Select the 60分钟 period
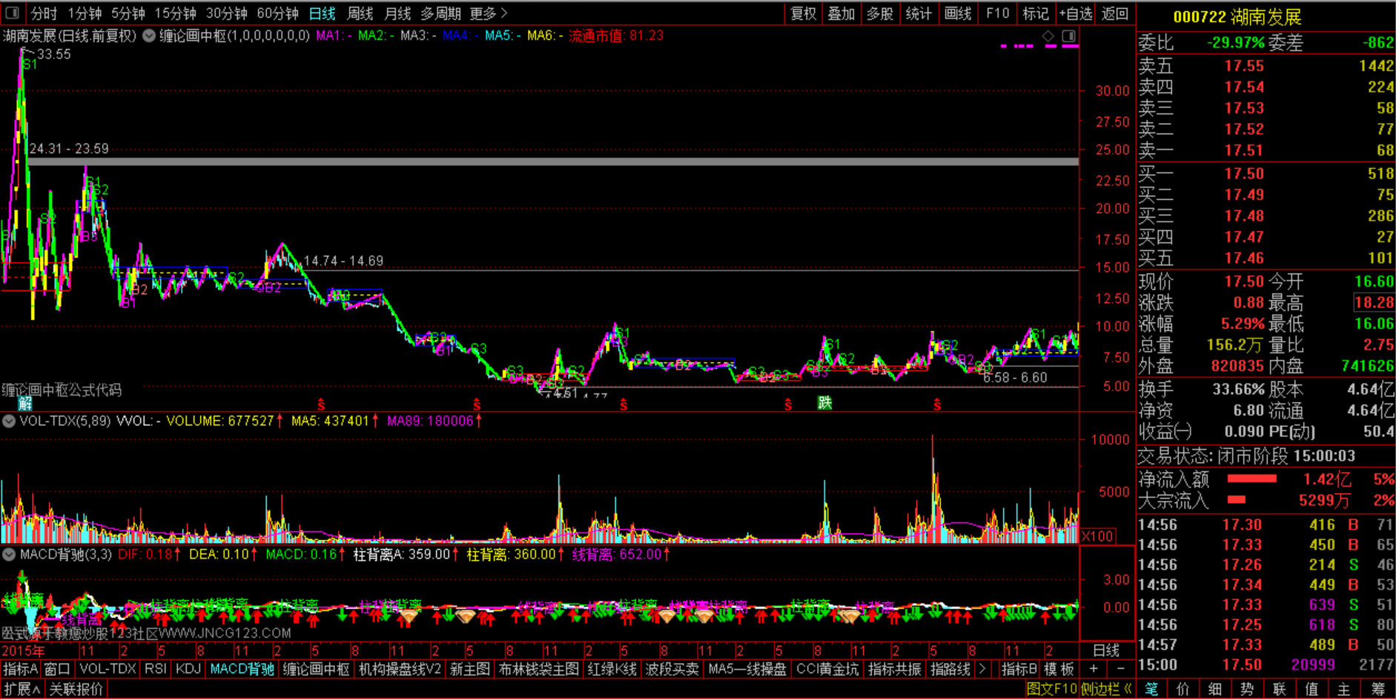 [277, 13]
